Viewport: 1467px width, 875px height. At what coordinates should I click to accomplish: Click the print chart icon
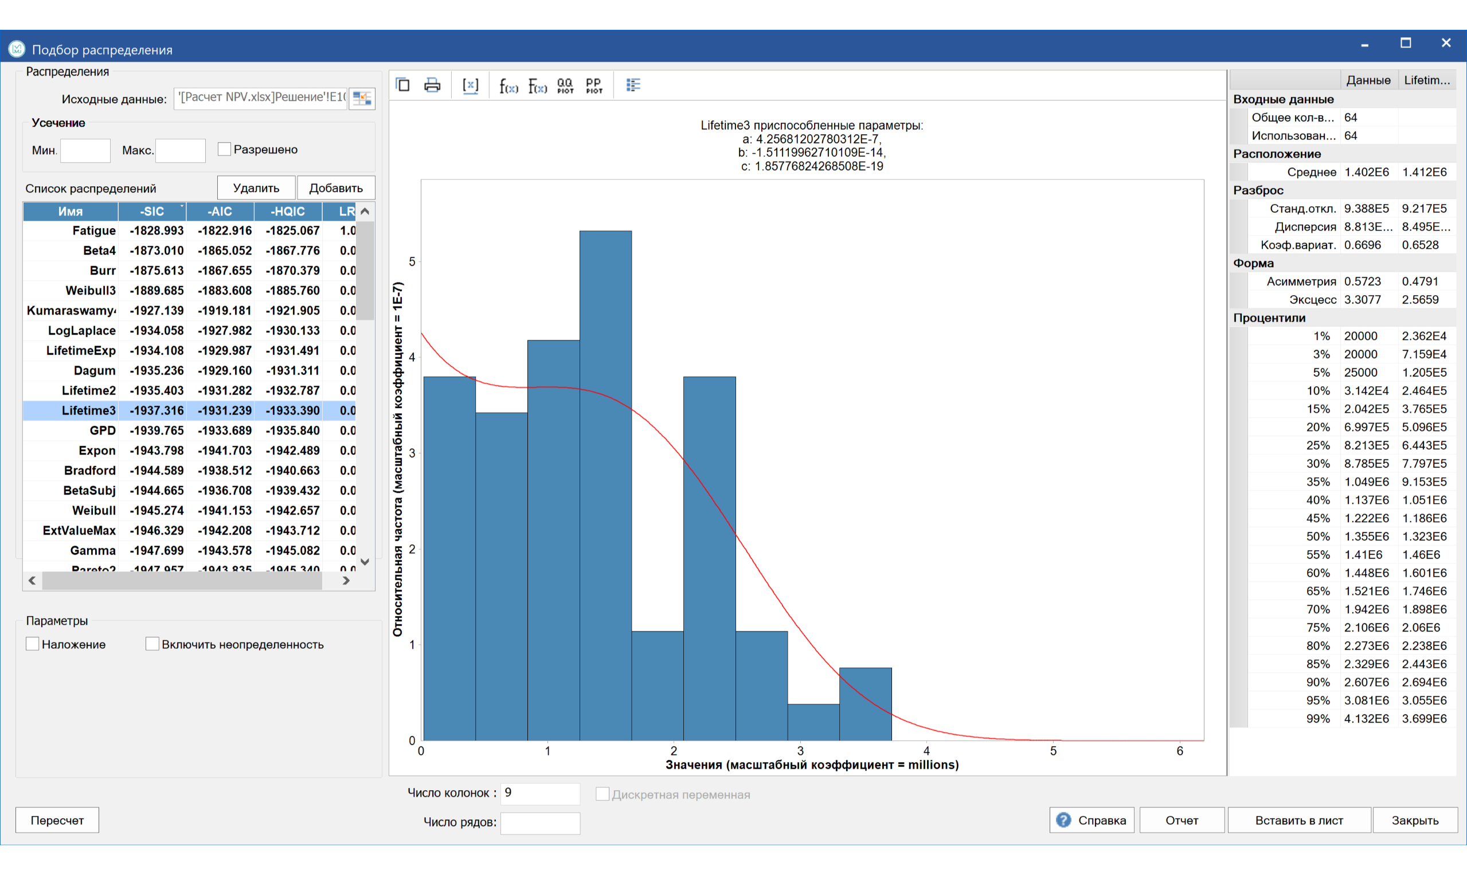(x=432, y=85)
